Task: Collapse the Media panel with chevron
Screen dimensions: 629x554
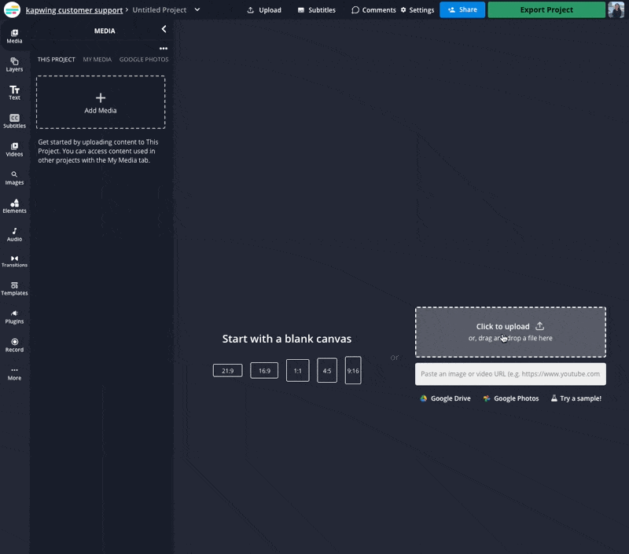Action: coord(164,29)
